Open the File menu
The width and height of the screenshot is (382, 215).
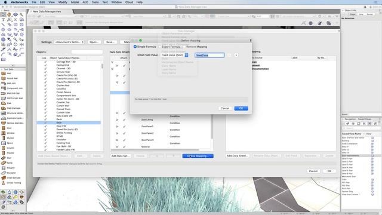click(x=34, y=2)
